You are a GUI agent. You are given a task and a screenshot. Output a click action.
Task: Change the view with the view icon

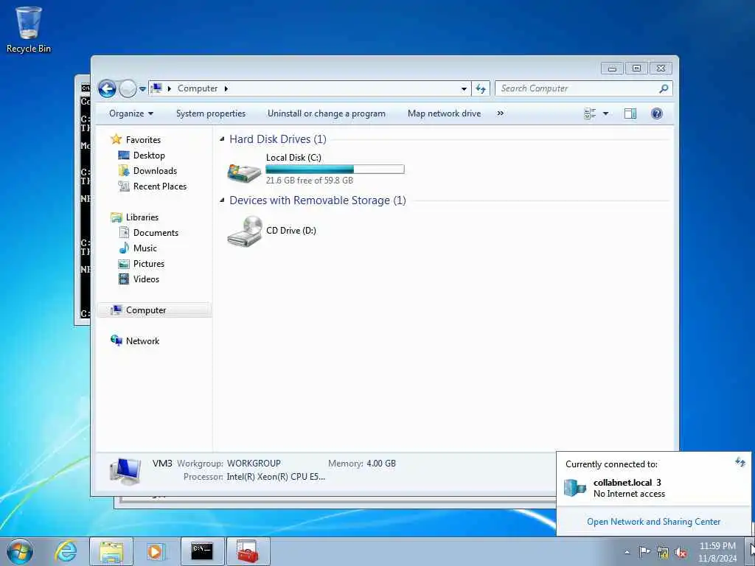[x=590, y=113]
